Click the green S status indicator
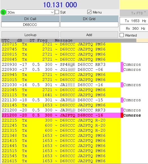 point(3,12)
